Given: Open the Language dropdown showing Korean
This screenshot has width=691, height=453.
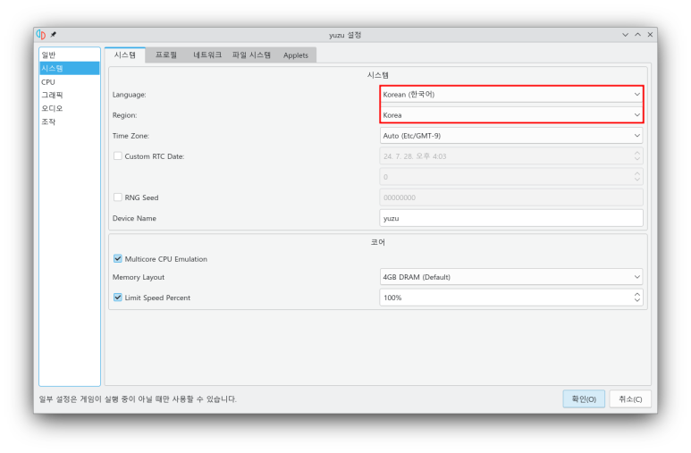Looking at the screenshot, I should pyautogui.click(x=511, y=95).
